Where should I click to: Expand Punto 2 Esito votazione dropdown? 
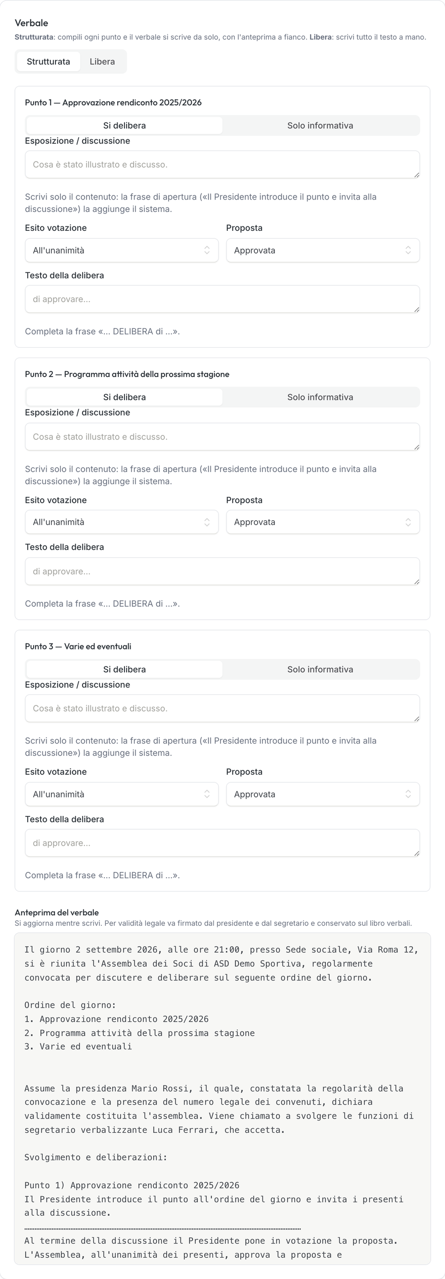point(122,522)
